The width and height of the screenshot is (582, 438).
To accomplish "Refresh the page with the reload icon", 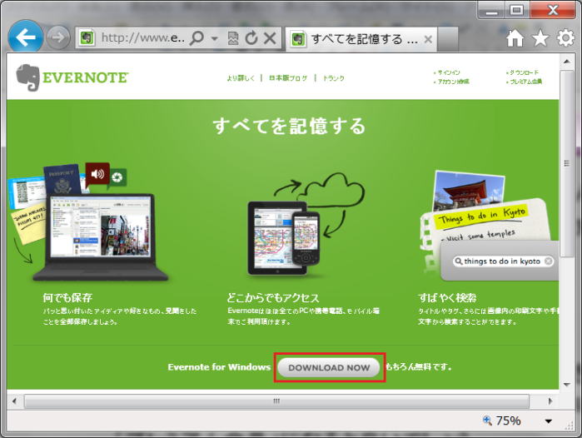I will pyautogui.click(x=251, y=37).
